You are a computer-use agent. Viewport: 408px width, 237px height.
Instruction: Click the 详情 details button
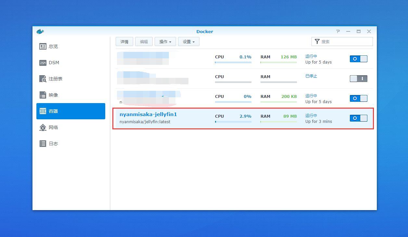pos(124,41)
